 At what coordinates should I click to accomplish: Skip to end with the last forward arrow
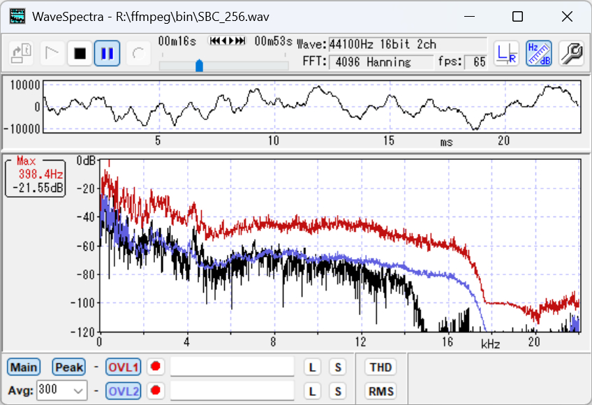pos(242,40)
